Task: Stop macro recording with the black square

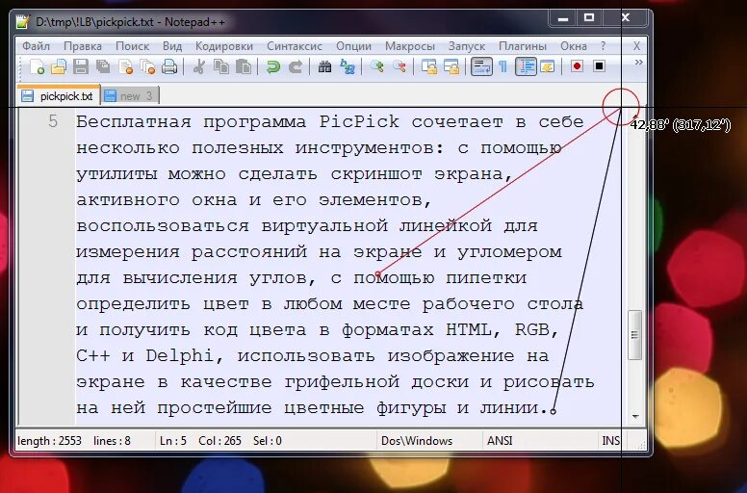Action: pyautogui.click(x=600, y=66)
